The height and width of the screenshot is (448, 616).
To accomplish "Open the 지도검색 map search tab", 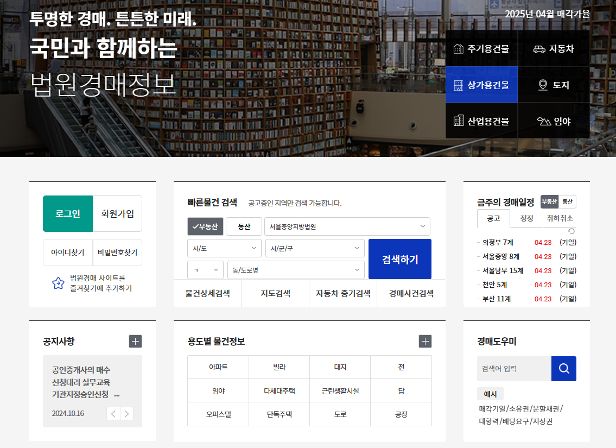I will coord(275,293).
